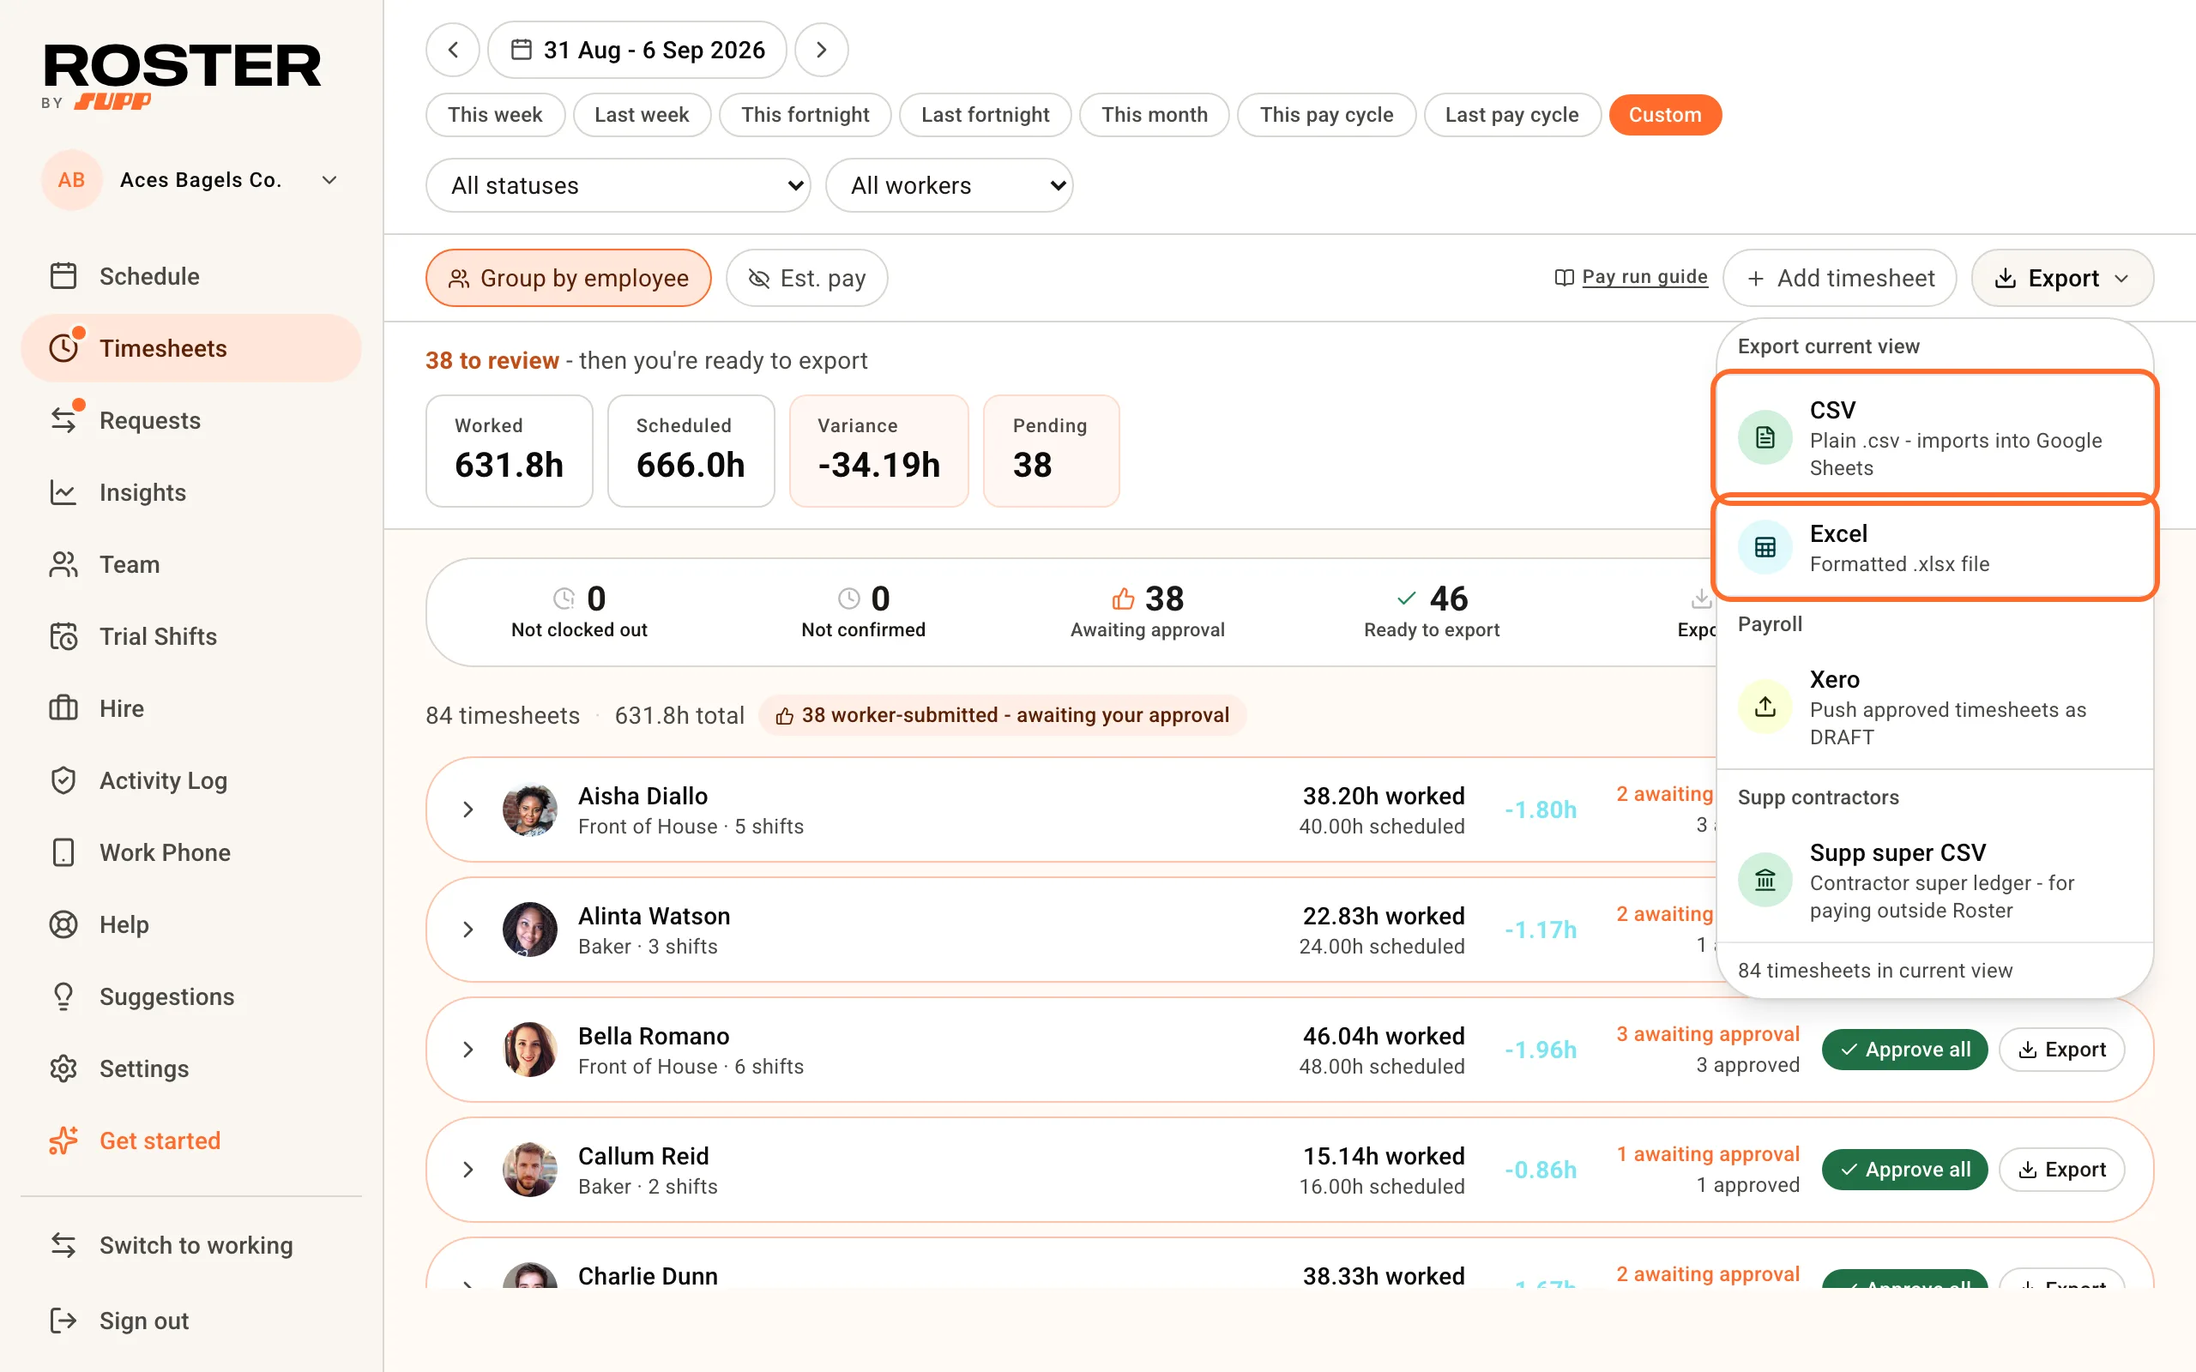Choose Xero payroll push option
The height and width of the screenshot is (1372, 2196).
(x=1934, y=707)
